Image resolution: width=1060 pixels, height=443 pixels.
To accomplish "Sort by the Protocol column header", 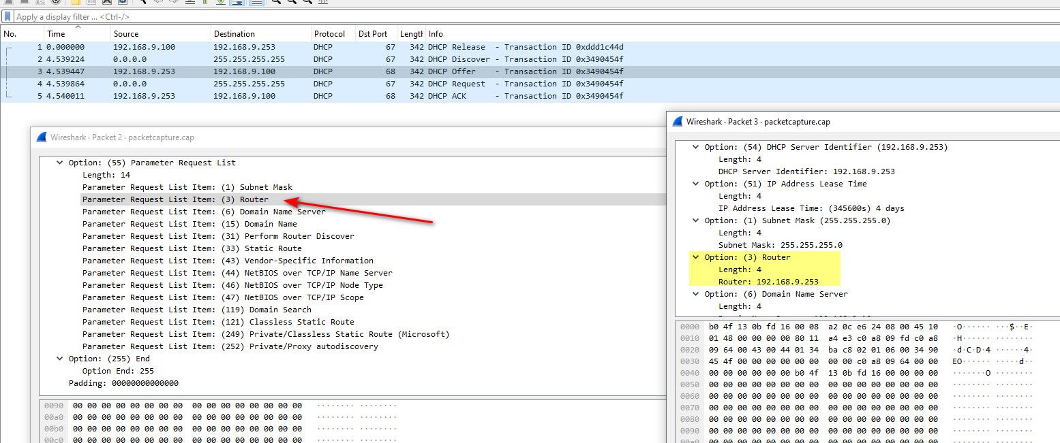I will coord(333,34).
